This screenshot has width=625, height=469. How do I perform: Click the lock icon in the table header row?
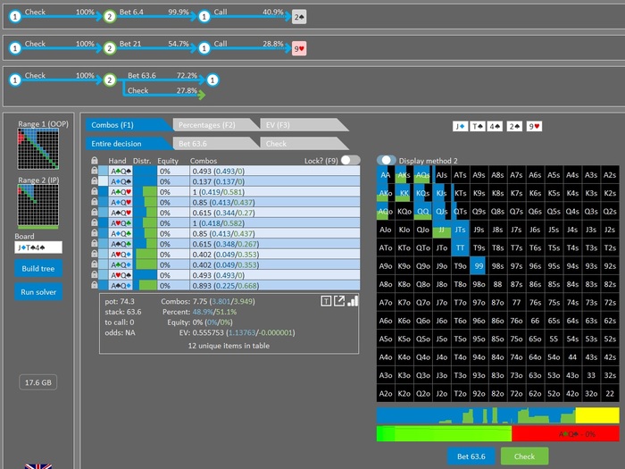pyautogui.click(x=95, y=160)
